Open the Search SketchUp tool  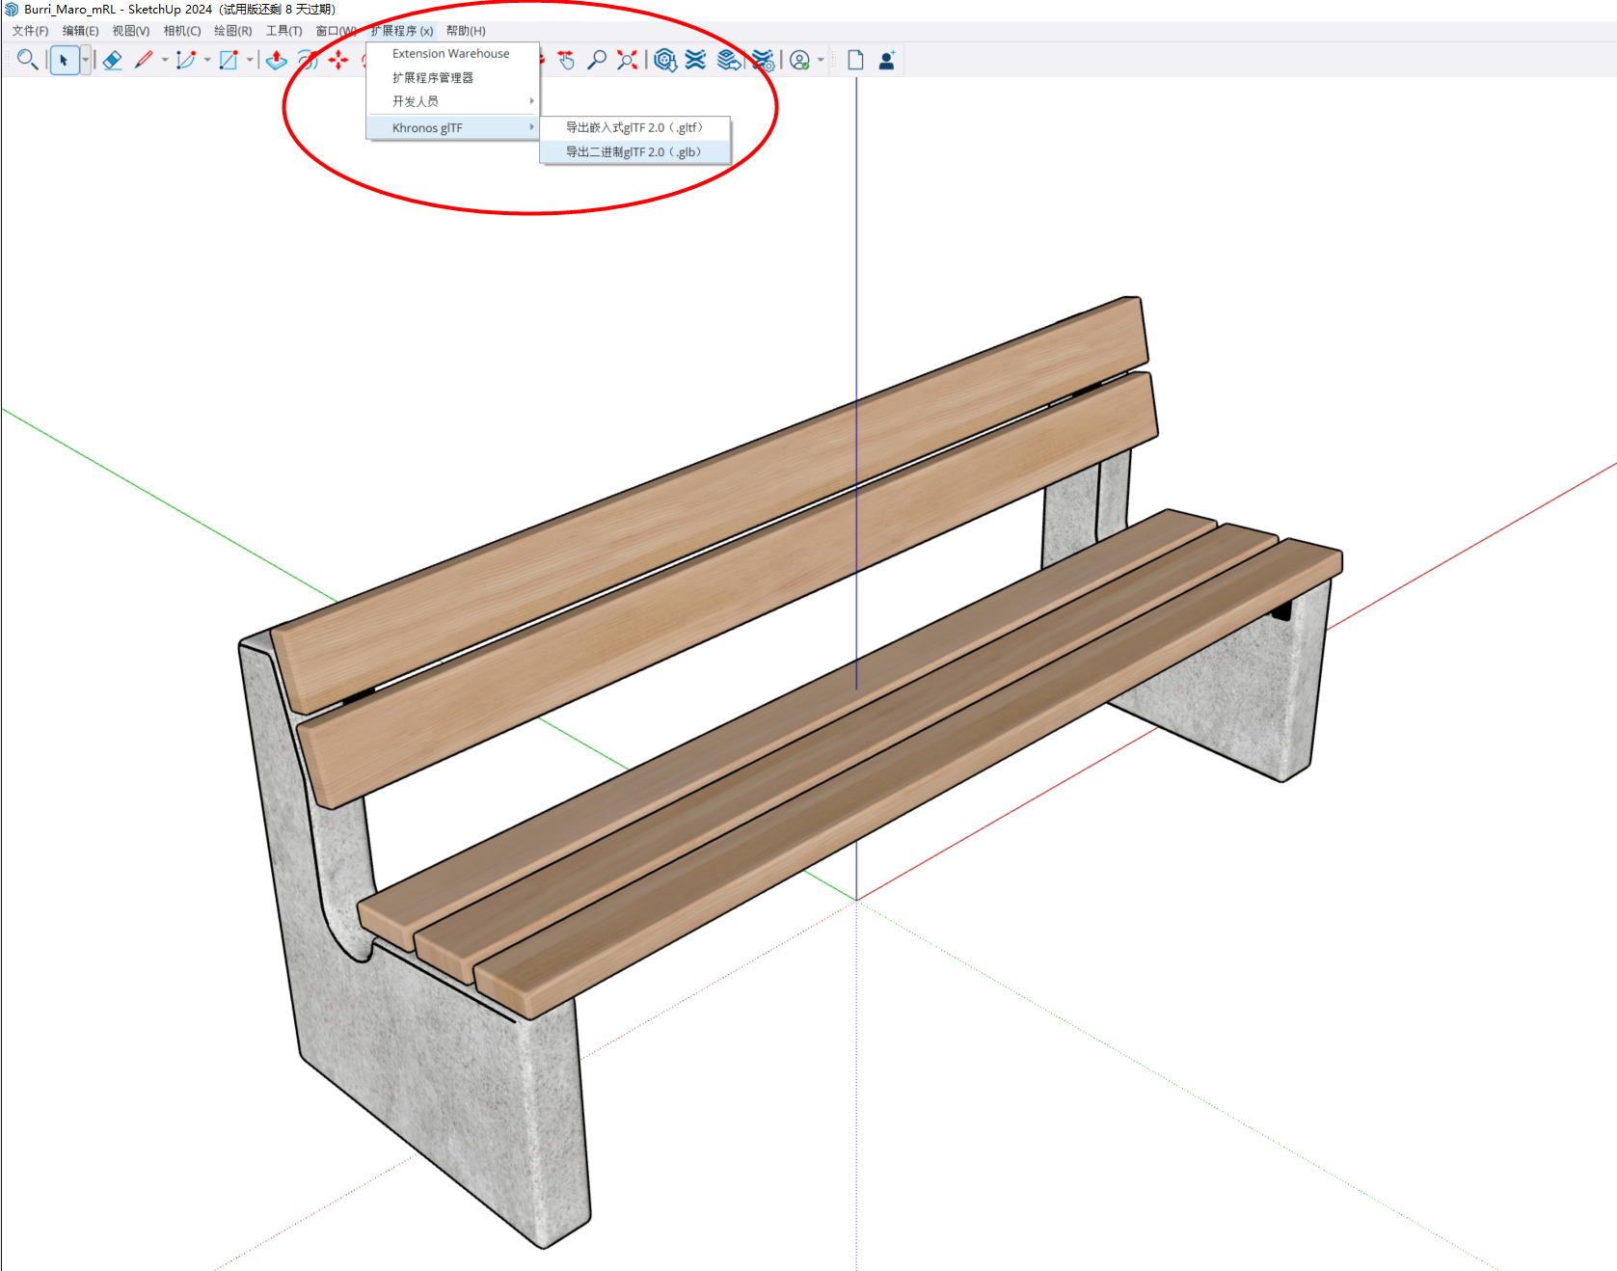[x=27, y=60]
